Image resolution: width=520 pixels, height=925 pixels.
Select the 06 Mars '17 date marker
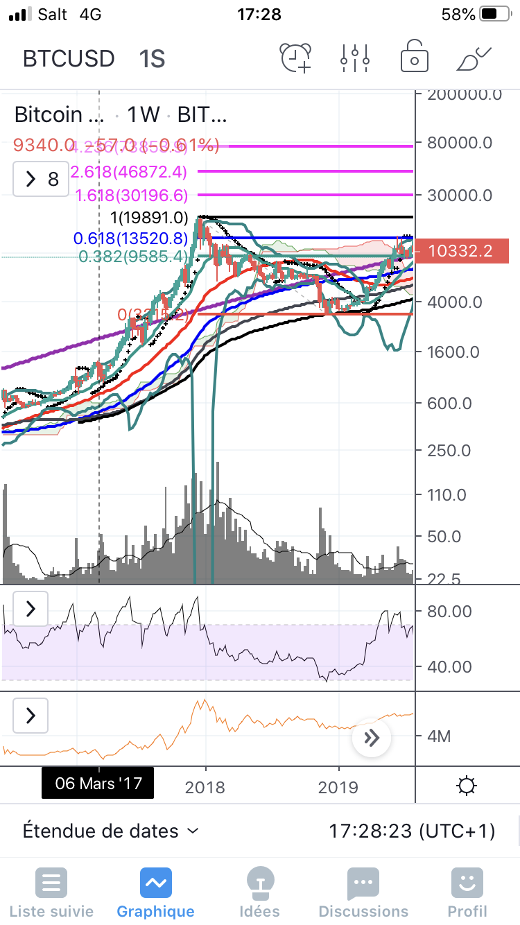pyautogui.click(x=98, y=784)
